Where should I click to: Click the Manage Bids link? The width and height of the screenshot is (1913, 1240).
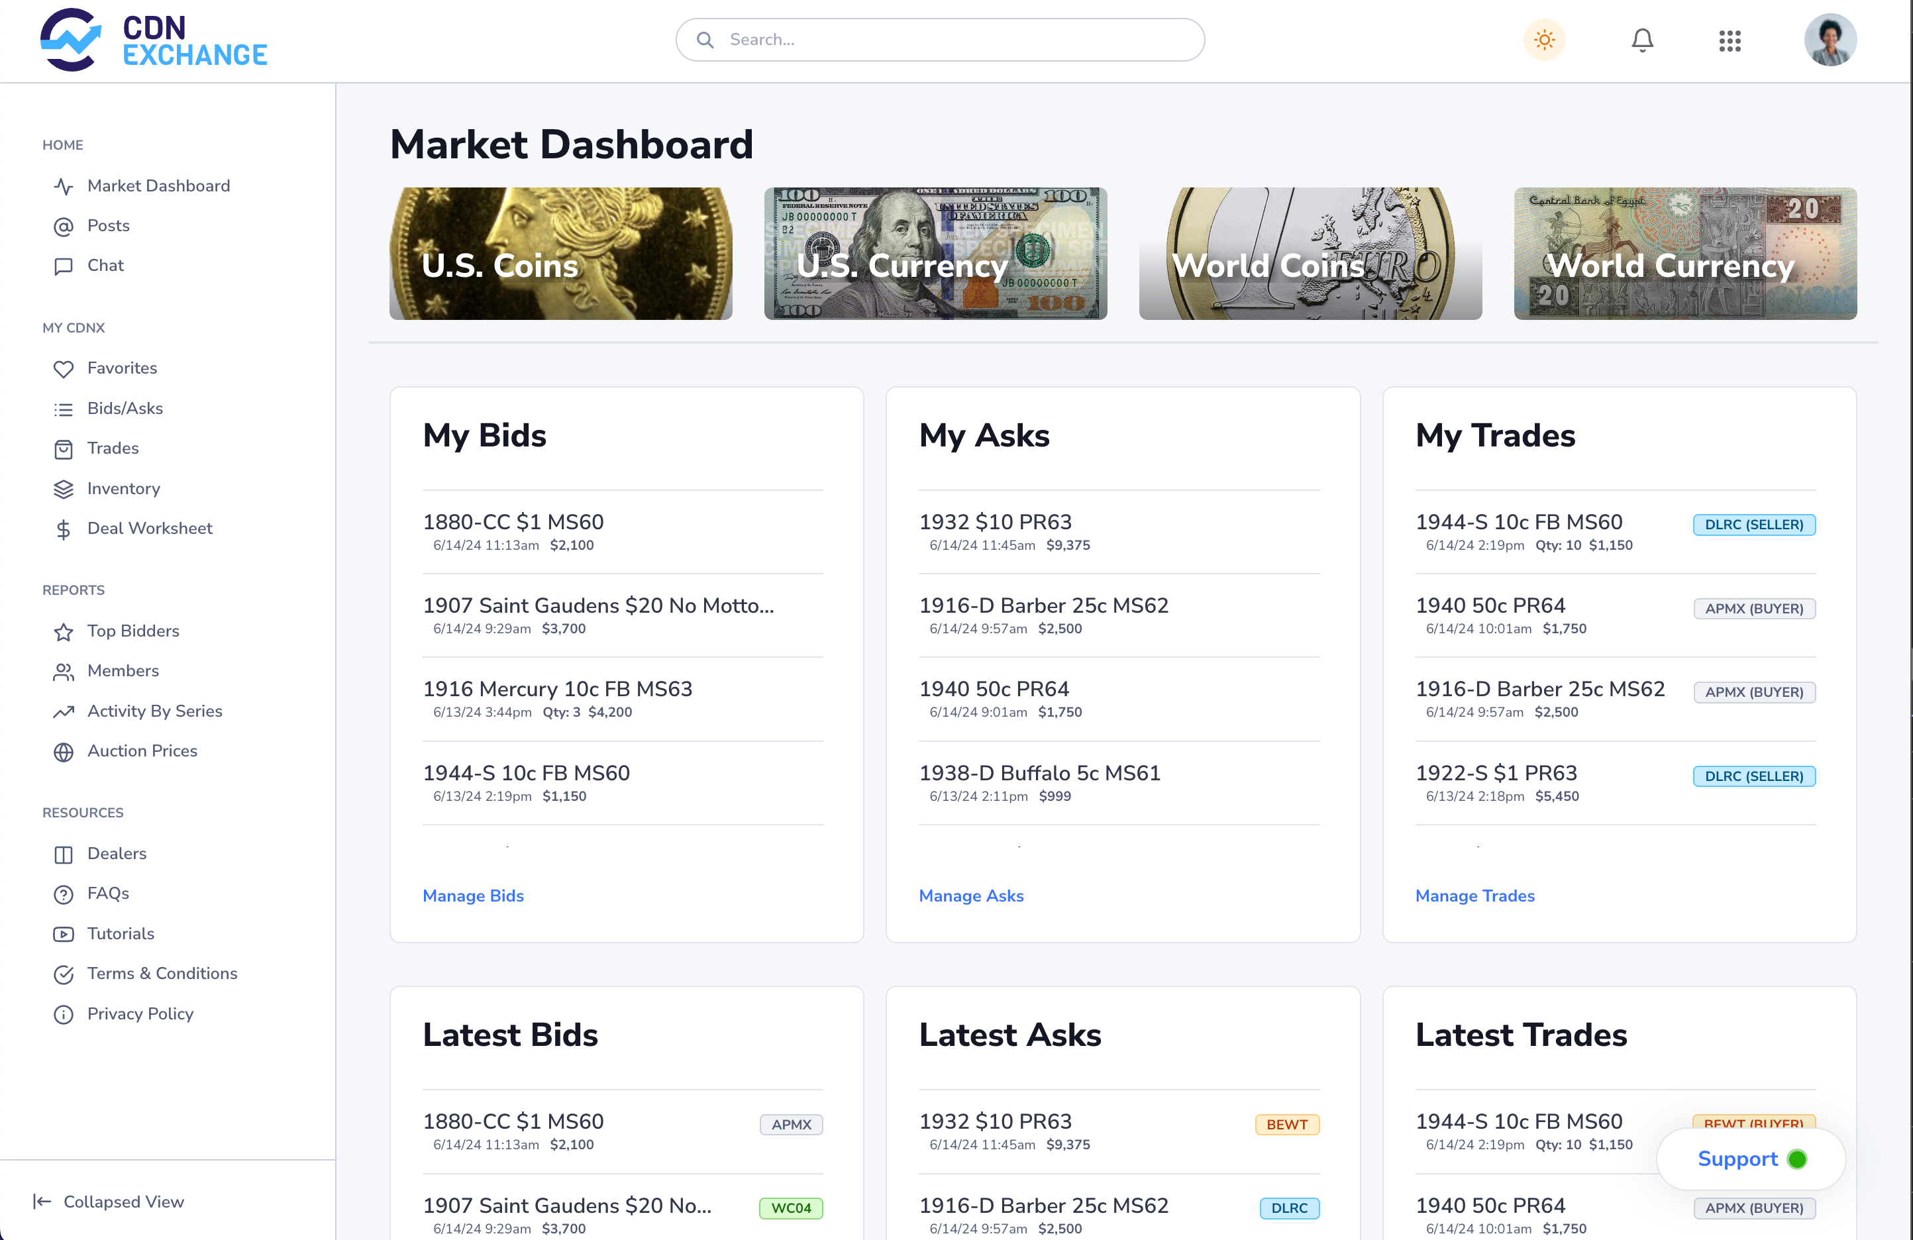[473, 896]
